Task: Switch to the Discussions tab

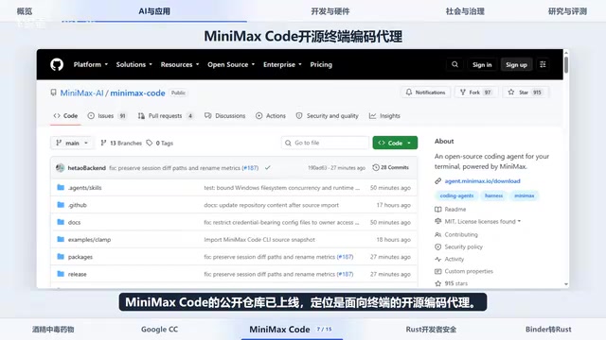Action: click(225, 115)
